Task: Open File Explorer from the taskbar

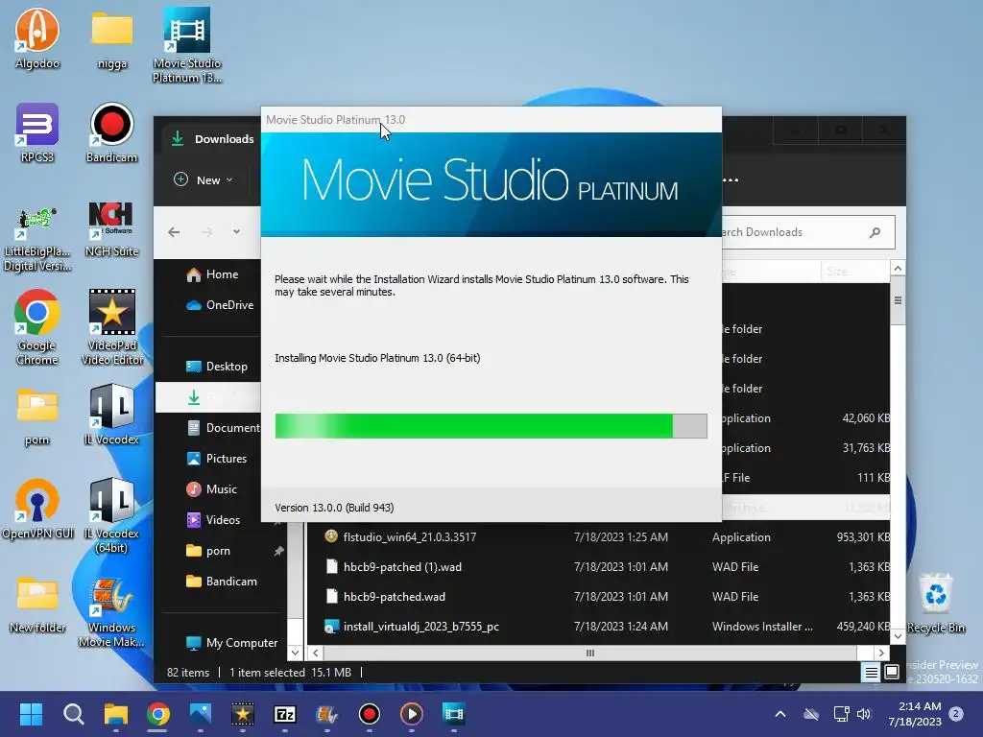Action: coord(116,714)
